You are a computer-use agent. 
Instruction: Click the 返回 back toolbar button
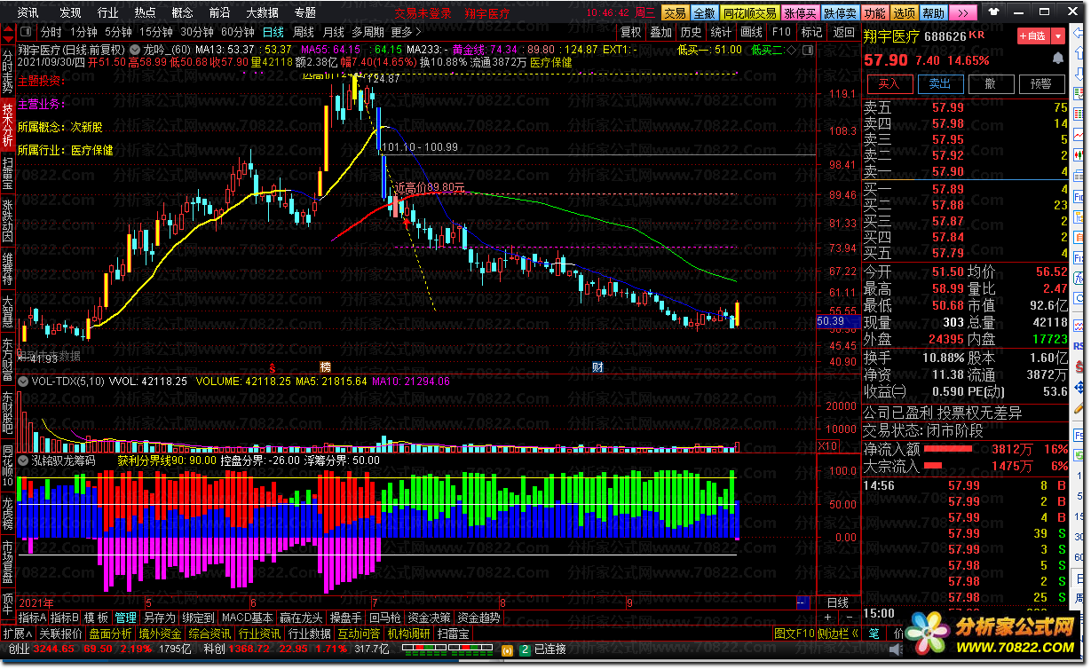click(843, 32)
